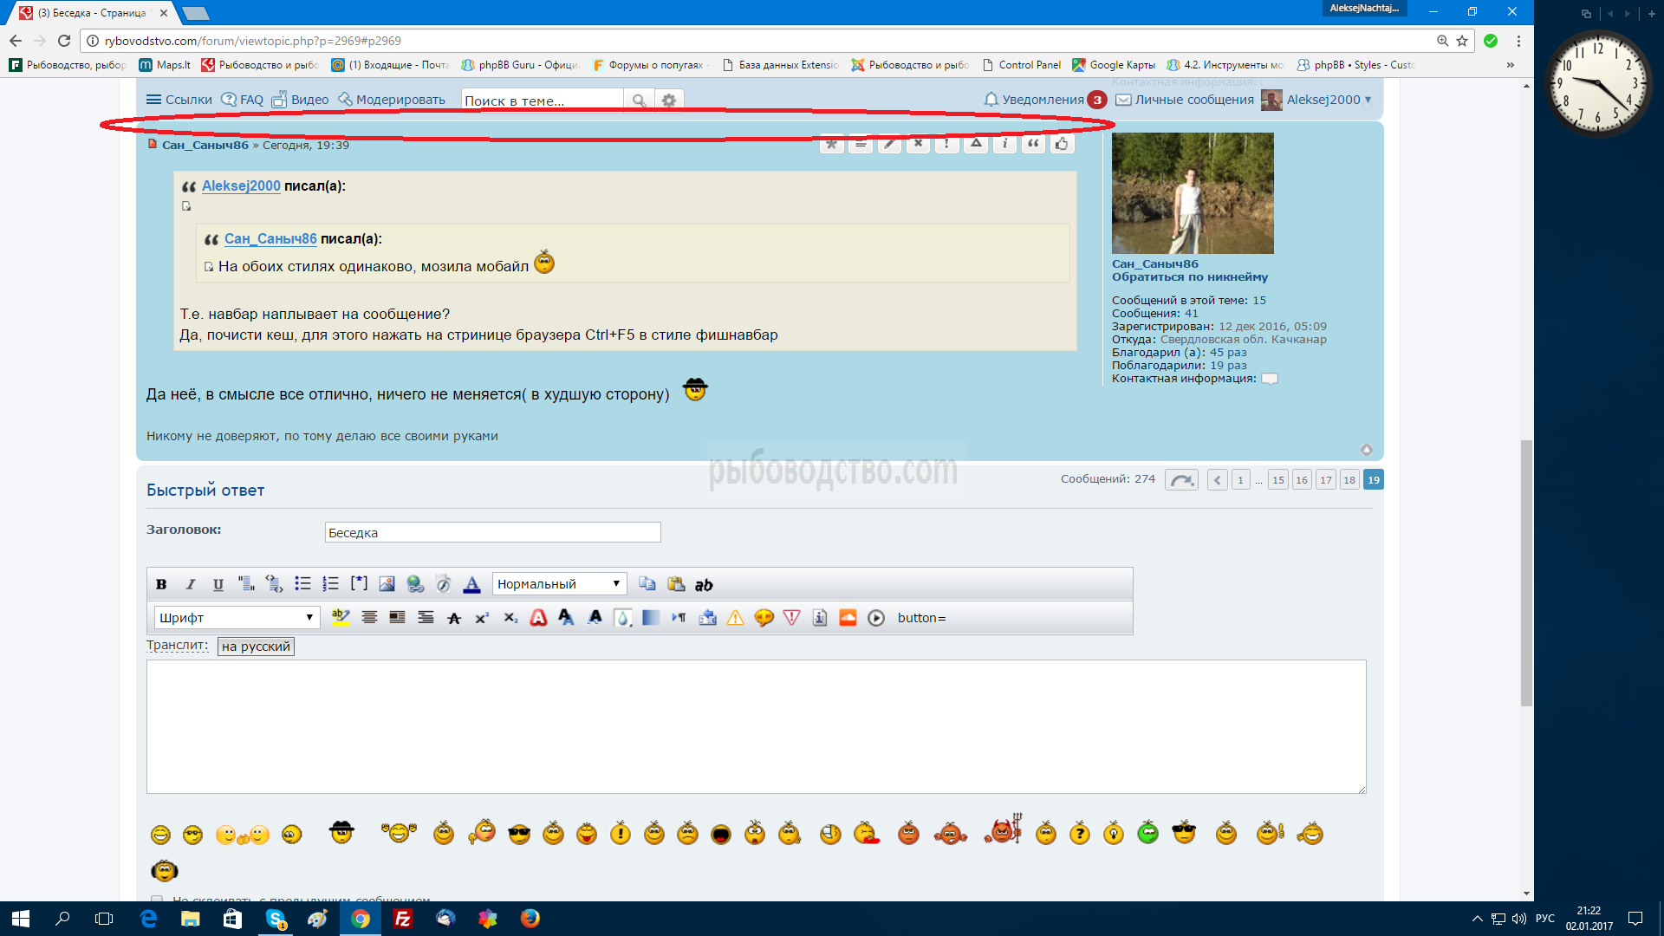Go to page 1 of the topic
Image resolution: width=1664 pixels, height=936 pixels.
pos(1240,480)
